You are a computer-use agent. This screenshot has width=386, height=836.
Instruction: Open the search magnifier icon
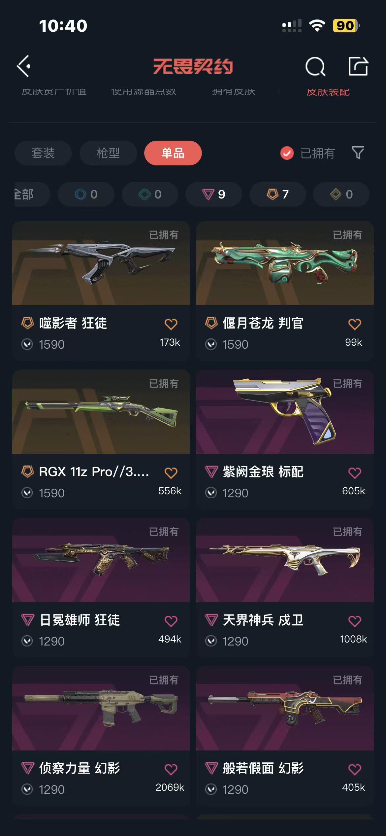[315, 66]
